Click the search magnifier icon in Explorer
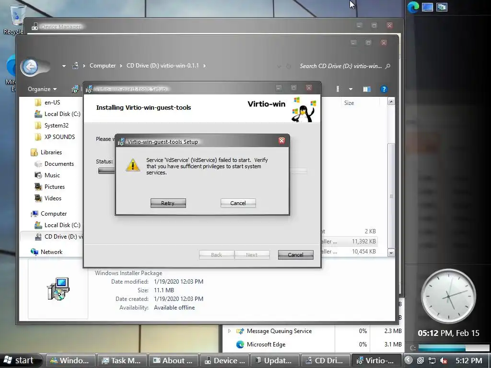 (x=387, y=66)
